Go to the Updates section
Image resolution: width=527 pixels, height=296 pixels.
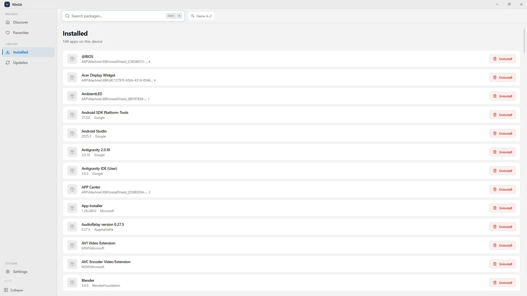[x=28, y=63]
